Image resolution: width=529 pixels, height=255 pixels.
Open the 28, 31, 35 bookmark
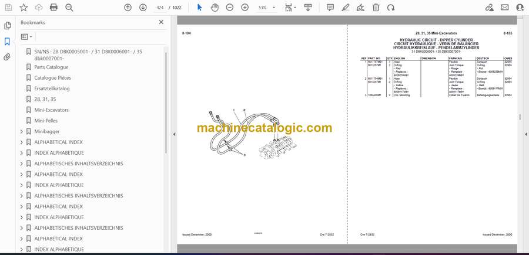pyautogui.click(x=45, y=99)
